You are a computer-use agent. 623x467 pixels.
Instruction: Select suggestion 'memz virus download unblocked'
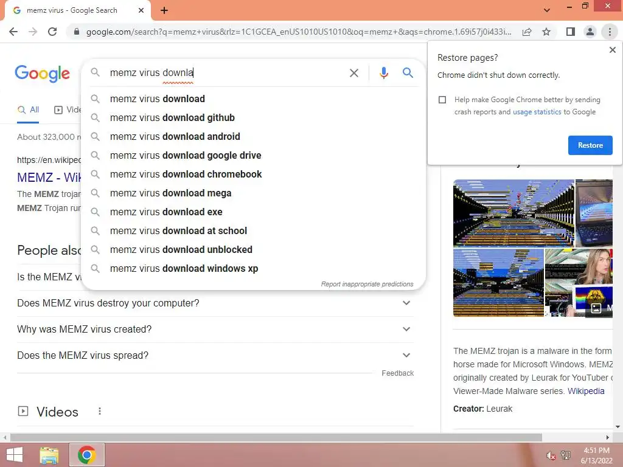(x=254, y=250)
